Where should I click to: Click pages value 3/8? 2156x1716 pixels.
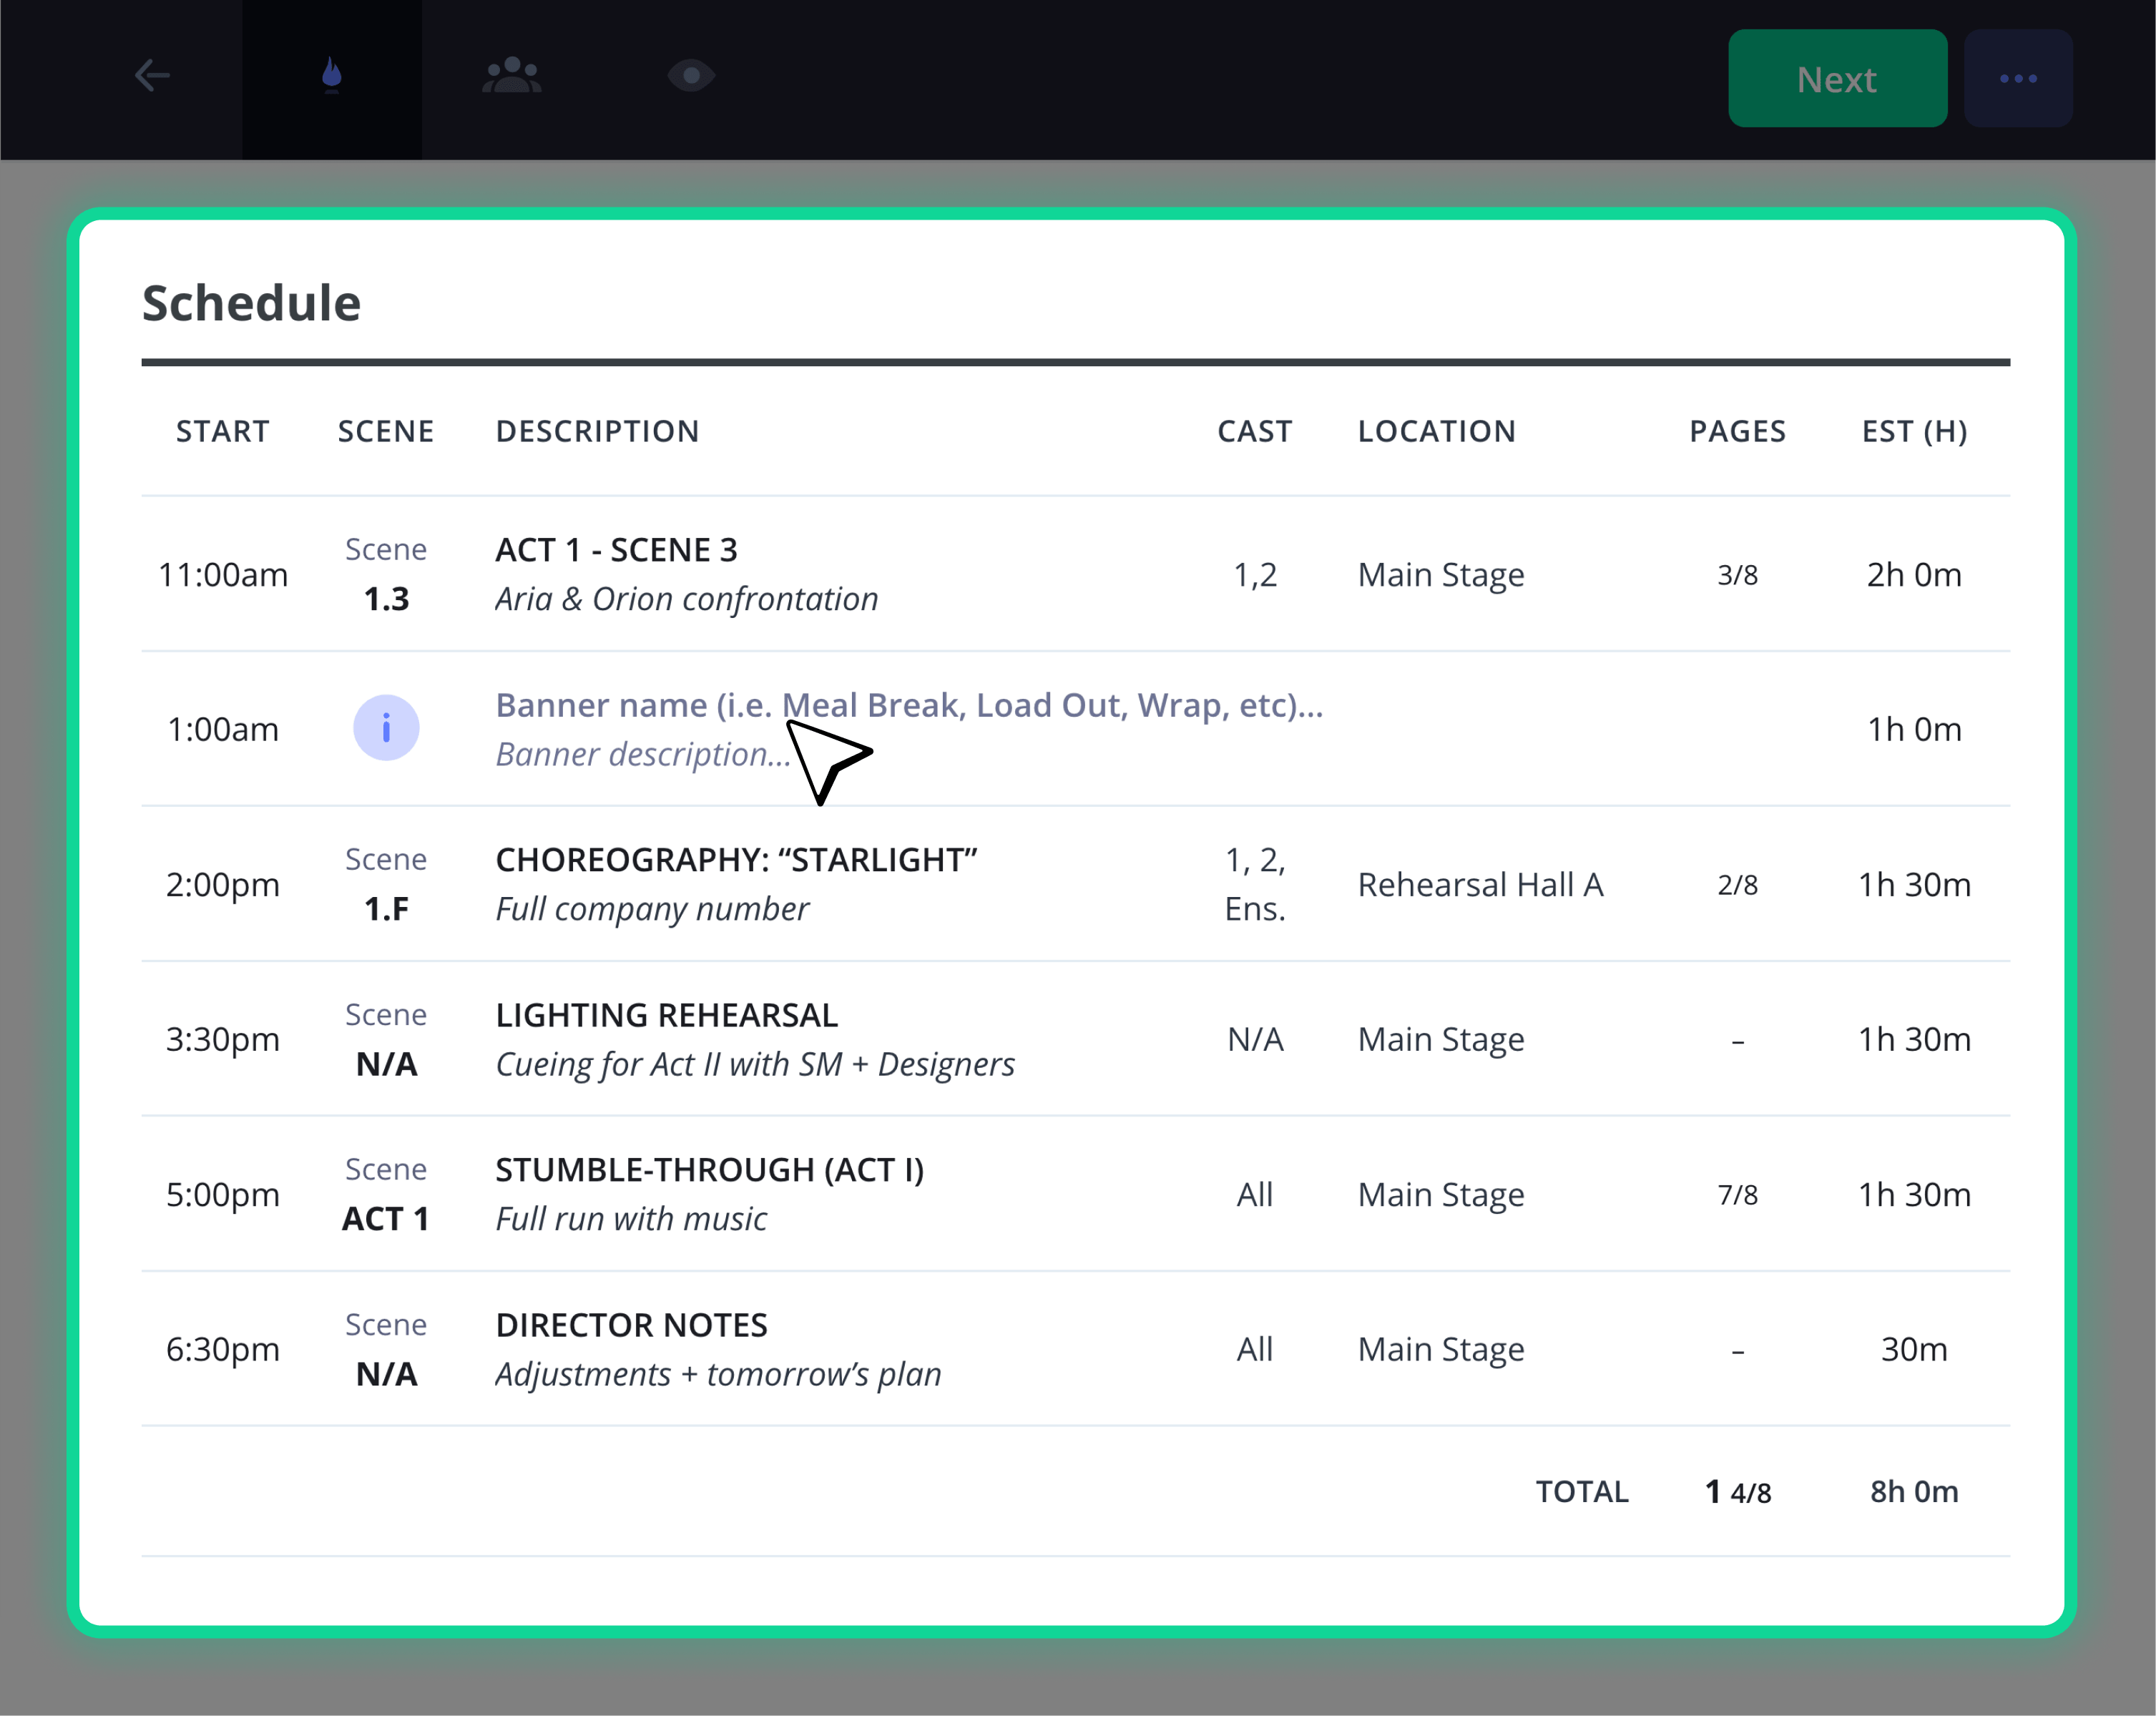click(1738, 575)
